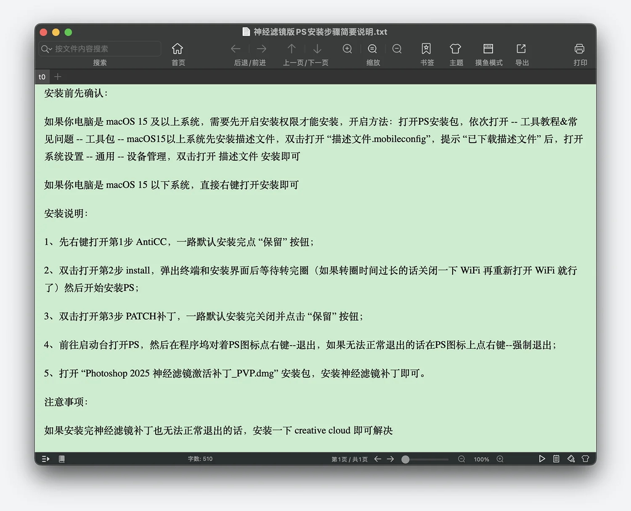Toggle the sidebar list panel in status bar
This screenshot has width=631, height=511.
click(46, 459)
